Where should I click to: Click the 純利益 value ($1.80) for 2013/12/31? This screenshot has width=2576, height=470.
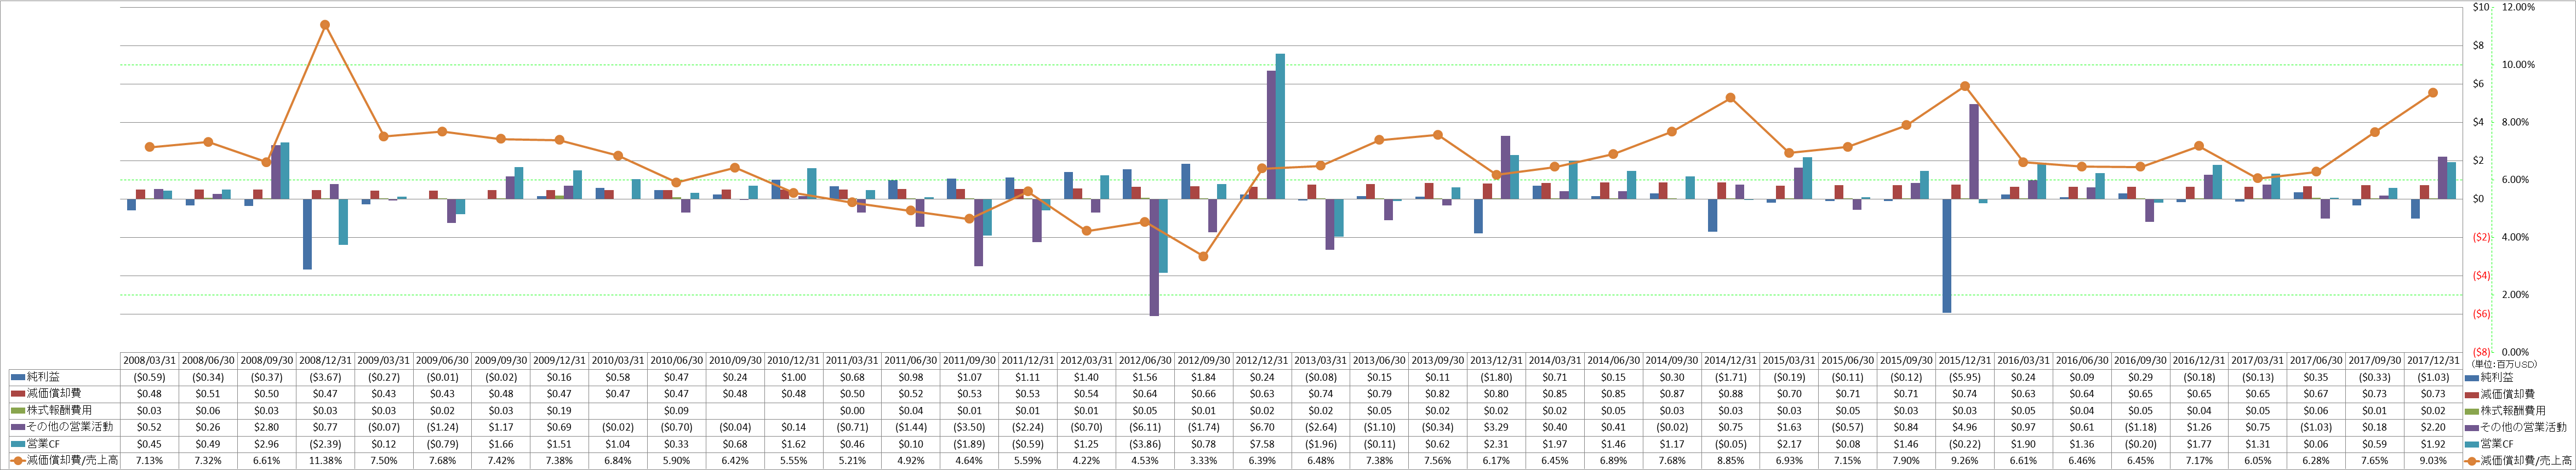pos(1496,377)
